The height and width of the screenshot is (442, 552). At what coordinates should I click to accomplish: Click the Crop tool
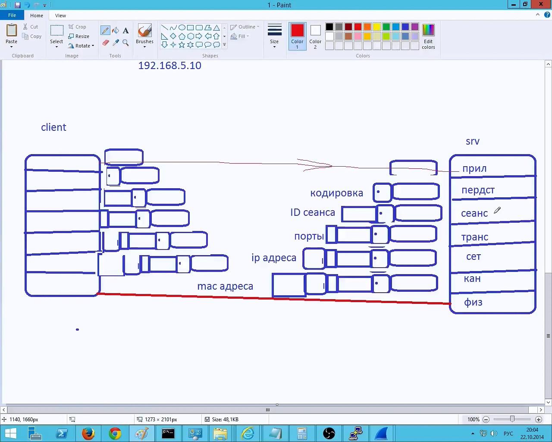77,27
